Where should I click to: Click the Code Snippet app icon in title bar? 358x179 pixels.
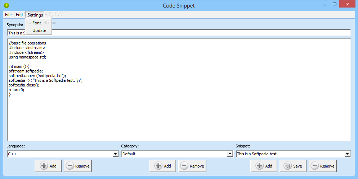[6, 5]
